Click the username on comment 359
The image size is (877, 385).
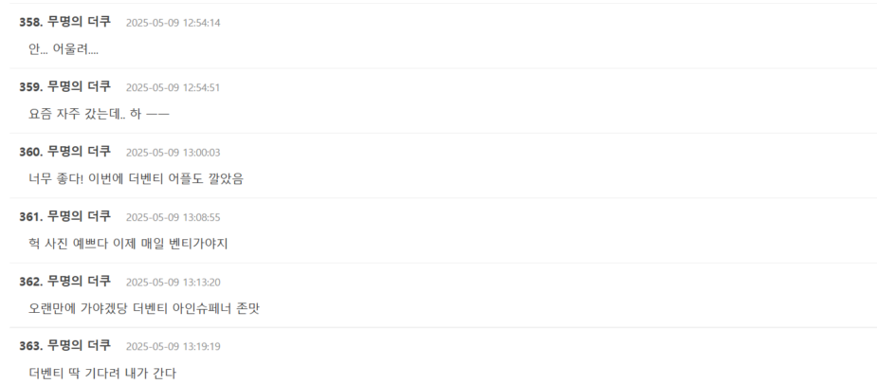(79, 86)
